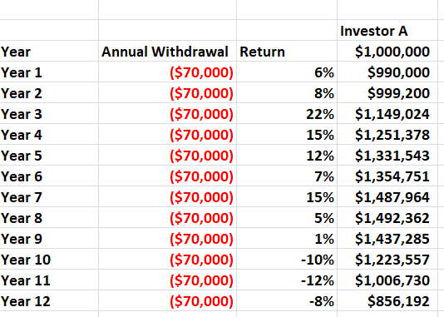Select the -12% return cell
Screen dimensions: 444x317
coord(287,280)
